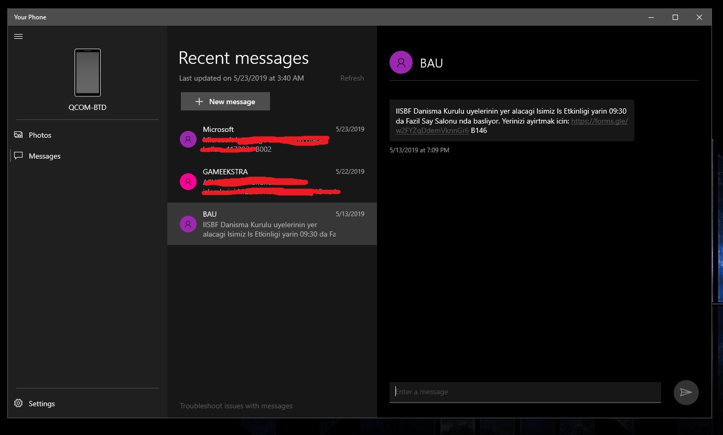This screenshot has height=435, width=723.
Task: Click the GAMEEKSTRA pink avatar icon
Action: coord(188,182)
